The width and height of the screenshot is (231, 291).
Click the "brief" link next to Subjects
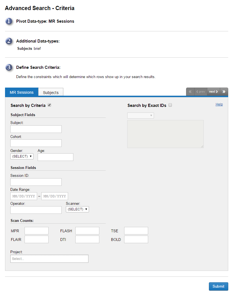[37, 48]
